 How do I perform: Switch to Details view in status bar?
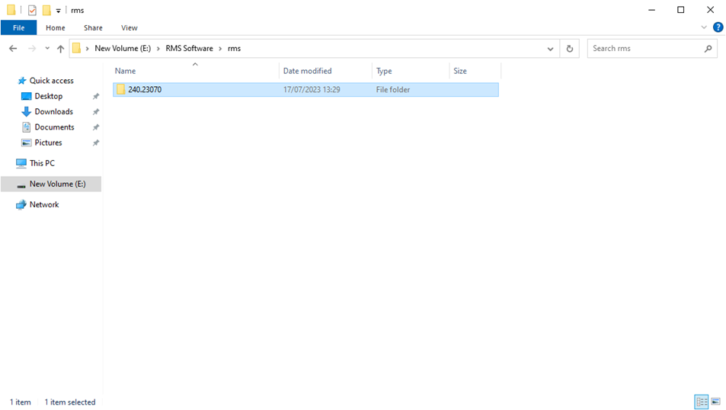pyautogui.click(x=702, y=402)
